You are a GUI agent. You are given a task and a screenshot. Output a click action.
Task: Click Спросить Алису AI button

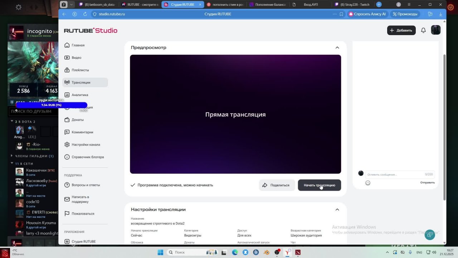pos(367,14)
